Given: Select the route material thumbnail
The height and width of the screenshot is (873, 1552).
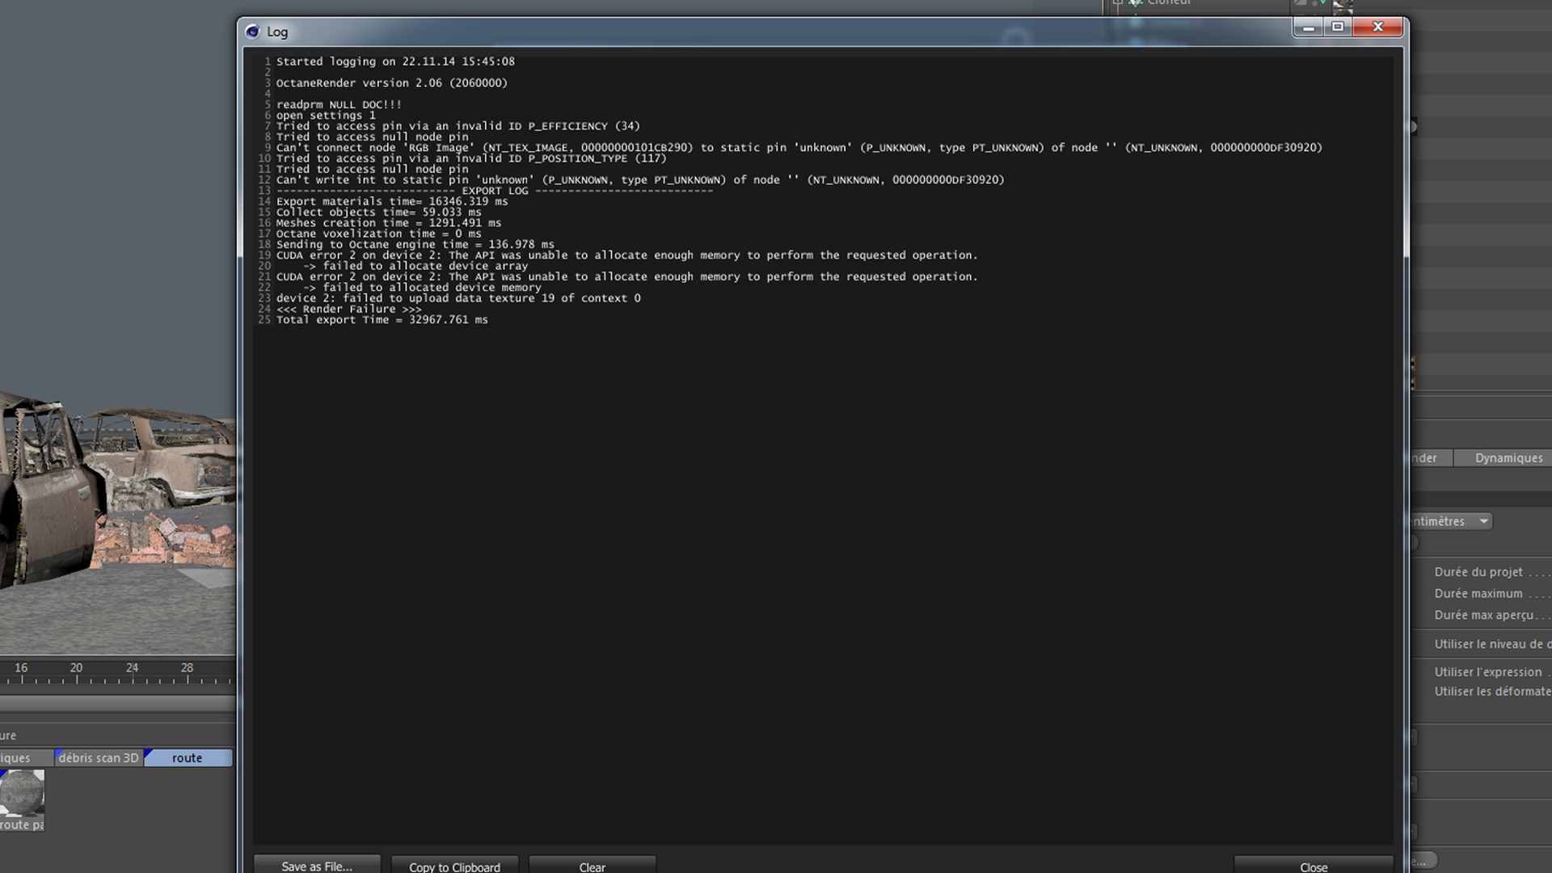Looking at the screenshot, I should click(22, 792).
